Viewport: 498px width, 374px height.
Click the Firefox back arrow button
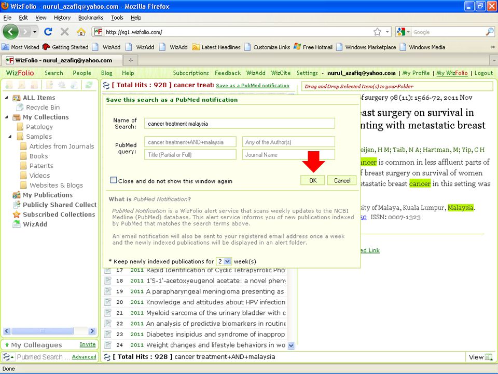click(11, 32)
